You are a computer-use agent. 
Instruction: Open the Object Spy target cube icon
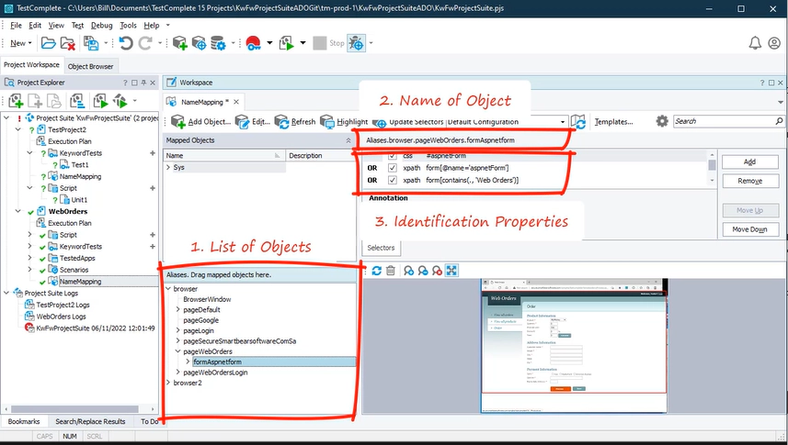coord(199,43)
